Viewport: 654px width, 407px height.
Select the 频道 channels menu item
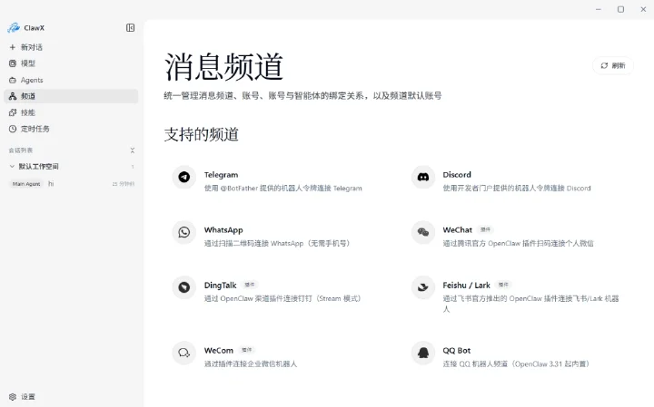(71, 96)
